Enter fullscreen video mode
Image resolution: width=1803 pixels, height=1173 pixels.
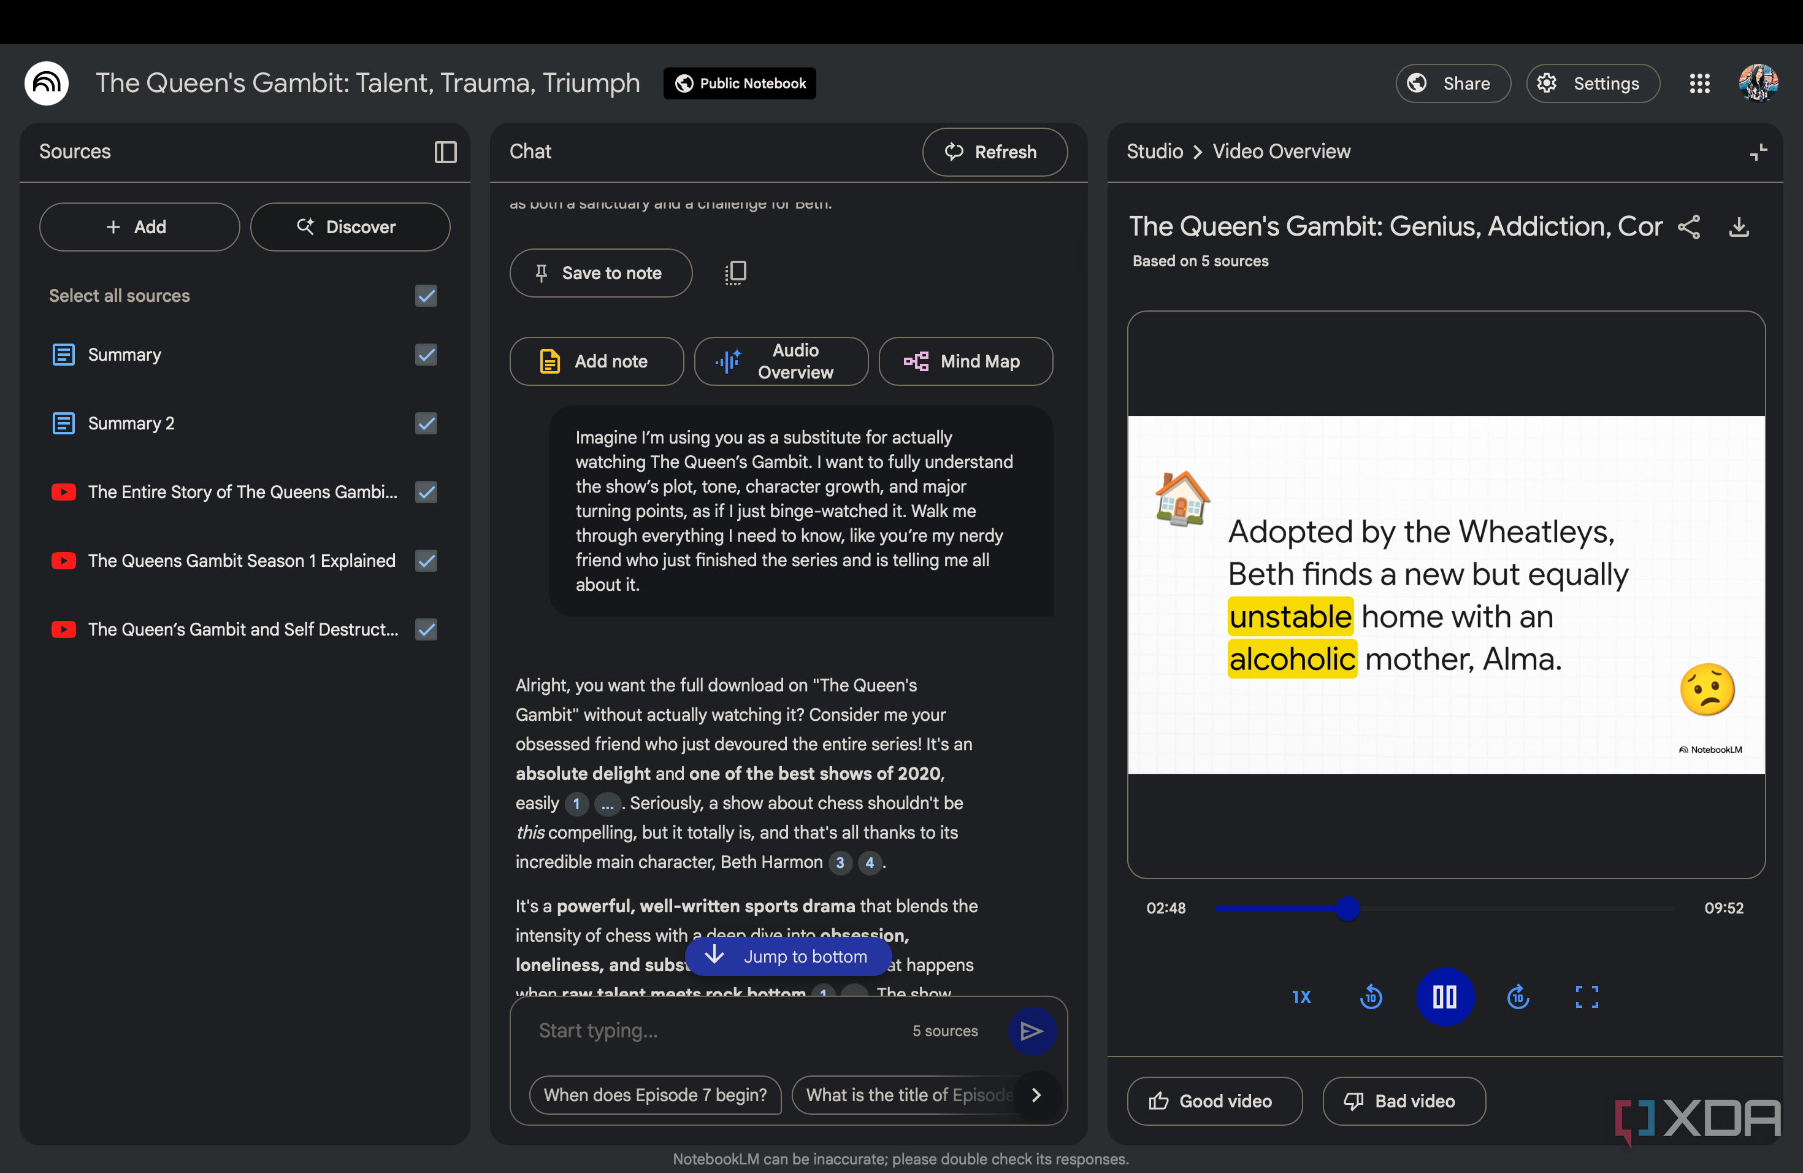tap(1587, 996)
